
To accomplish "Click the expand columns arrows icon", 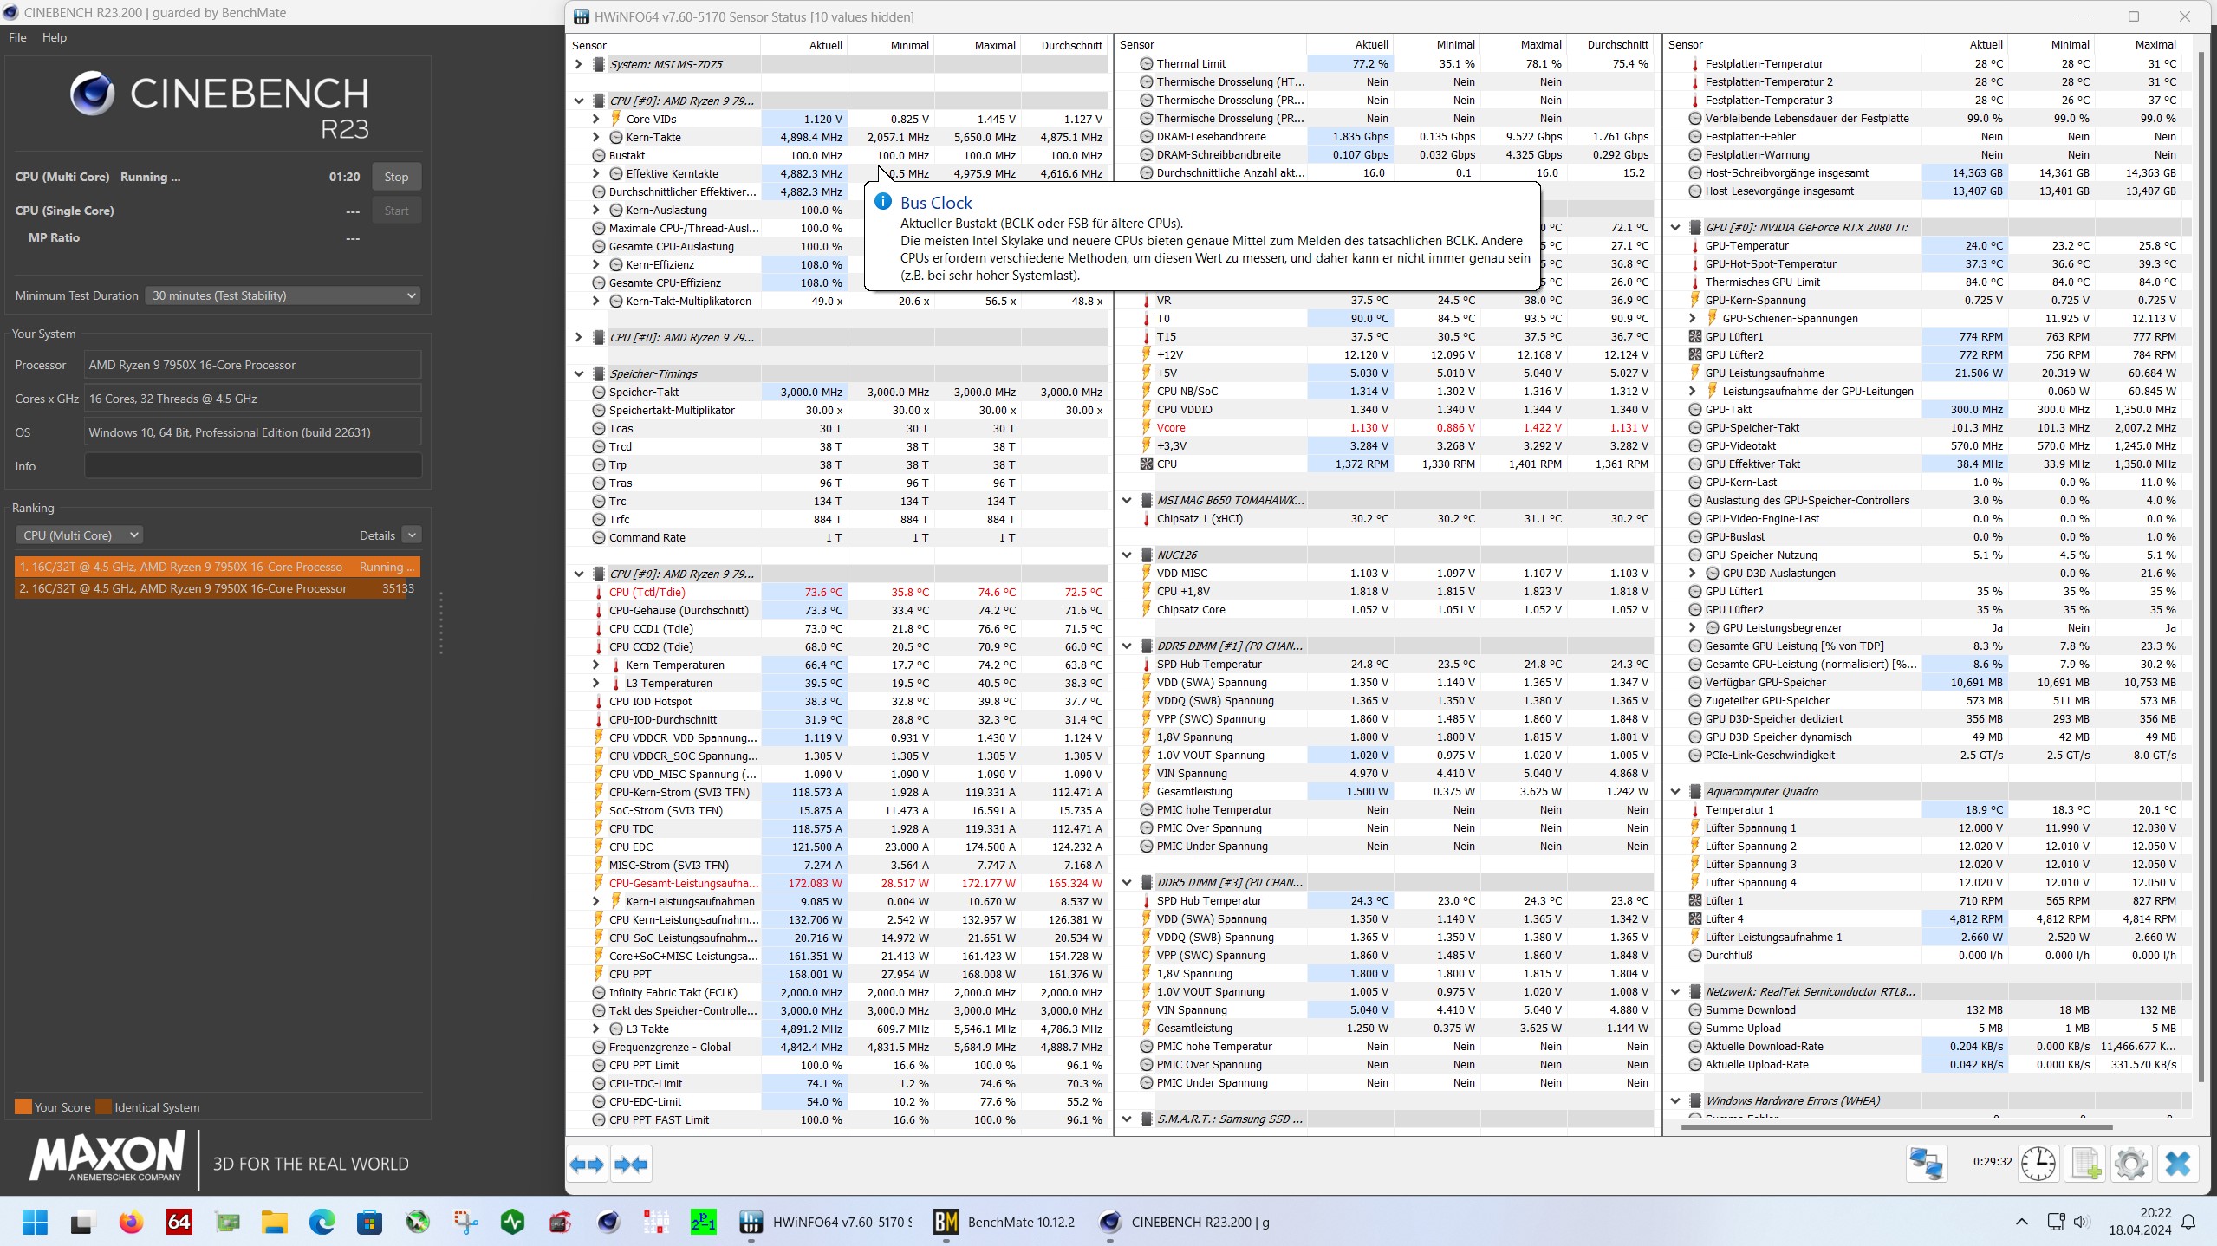I will coord(587,1165).
